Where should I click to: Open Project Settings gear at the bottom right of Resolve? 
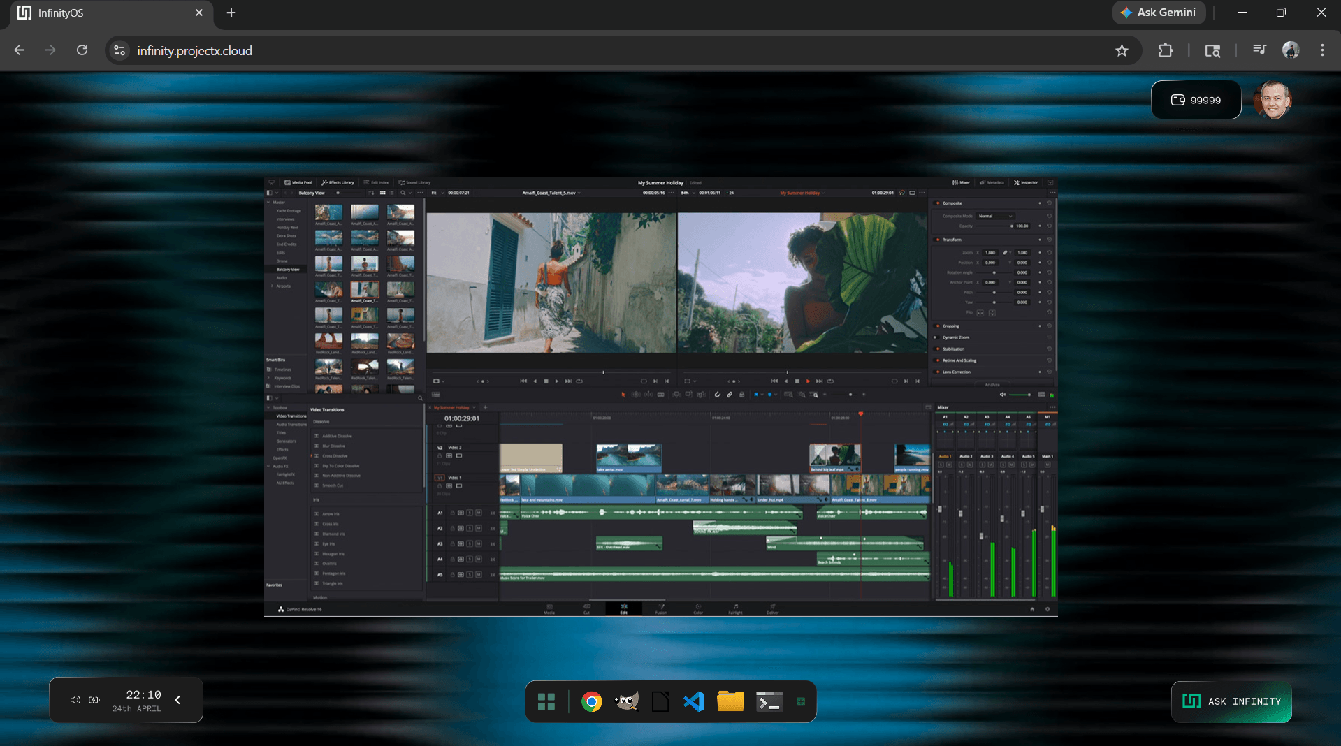[1047, 609]
